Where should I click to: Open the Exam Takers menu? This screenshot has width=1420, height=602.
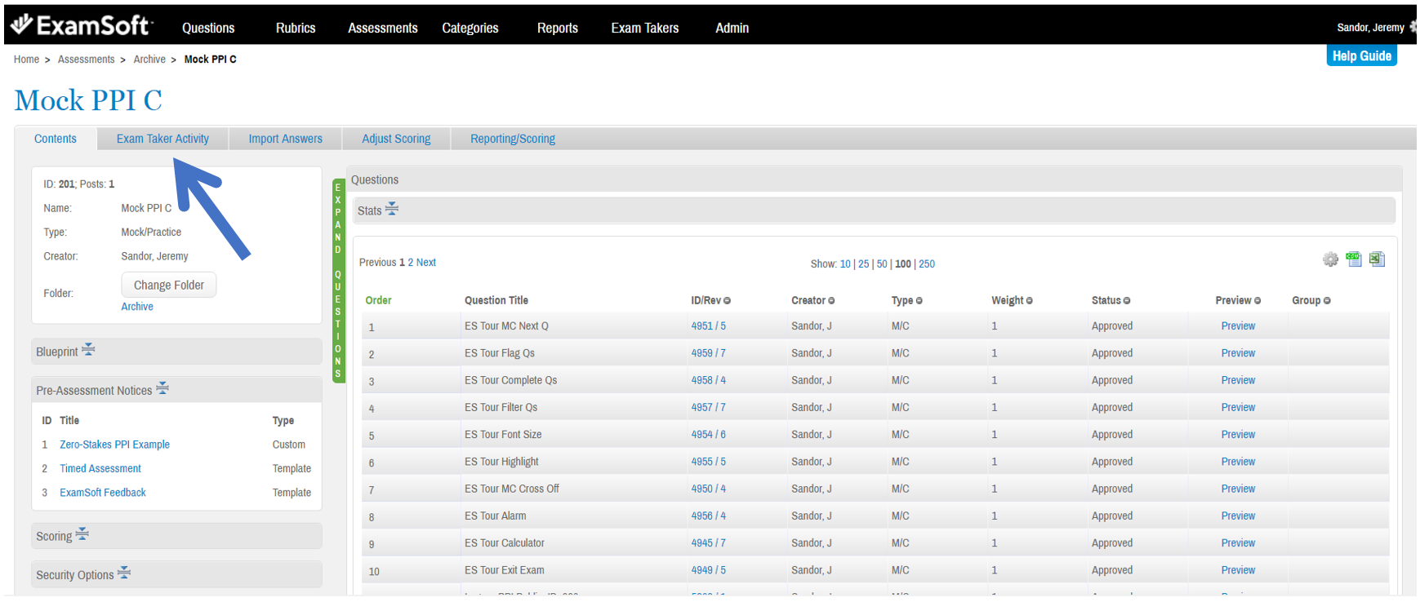pyautogui.click(x=645, y=28)
